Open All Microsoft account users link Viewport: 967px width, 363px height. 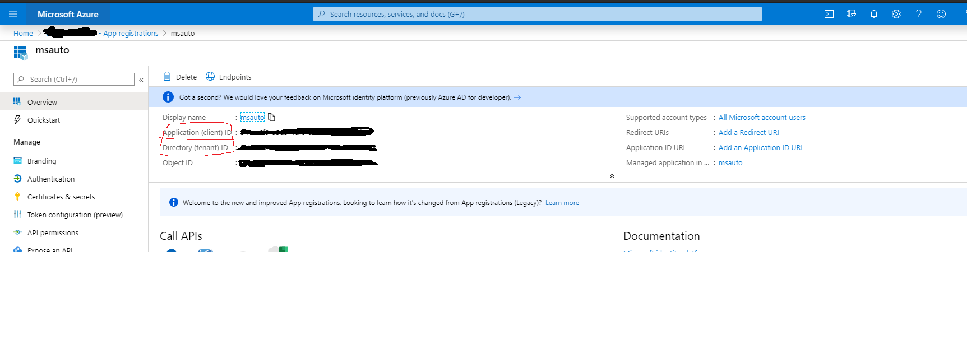762,117
